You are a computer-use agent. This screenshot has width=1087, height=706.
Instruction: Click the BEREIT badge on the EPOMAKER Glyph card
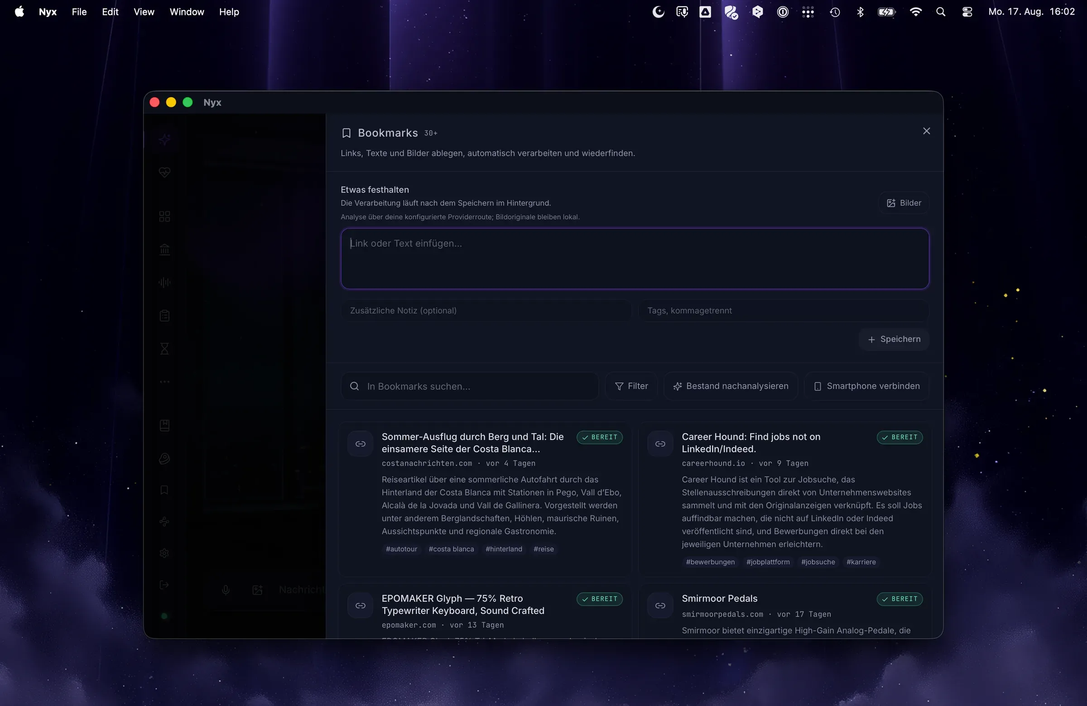[x=600, y=599]
